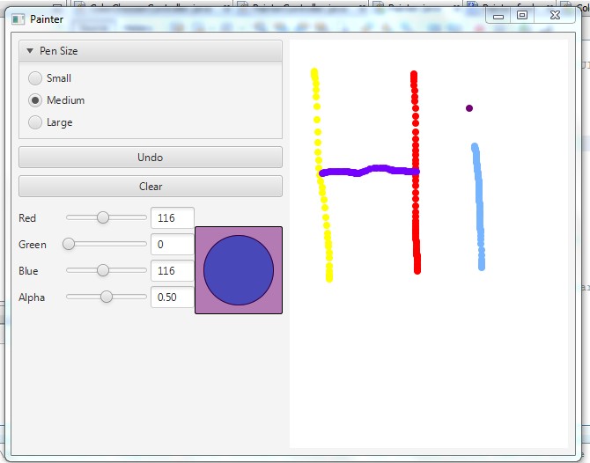Choose the Large pen size

pyautogui.click(x=35, y=122)
